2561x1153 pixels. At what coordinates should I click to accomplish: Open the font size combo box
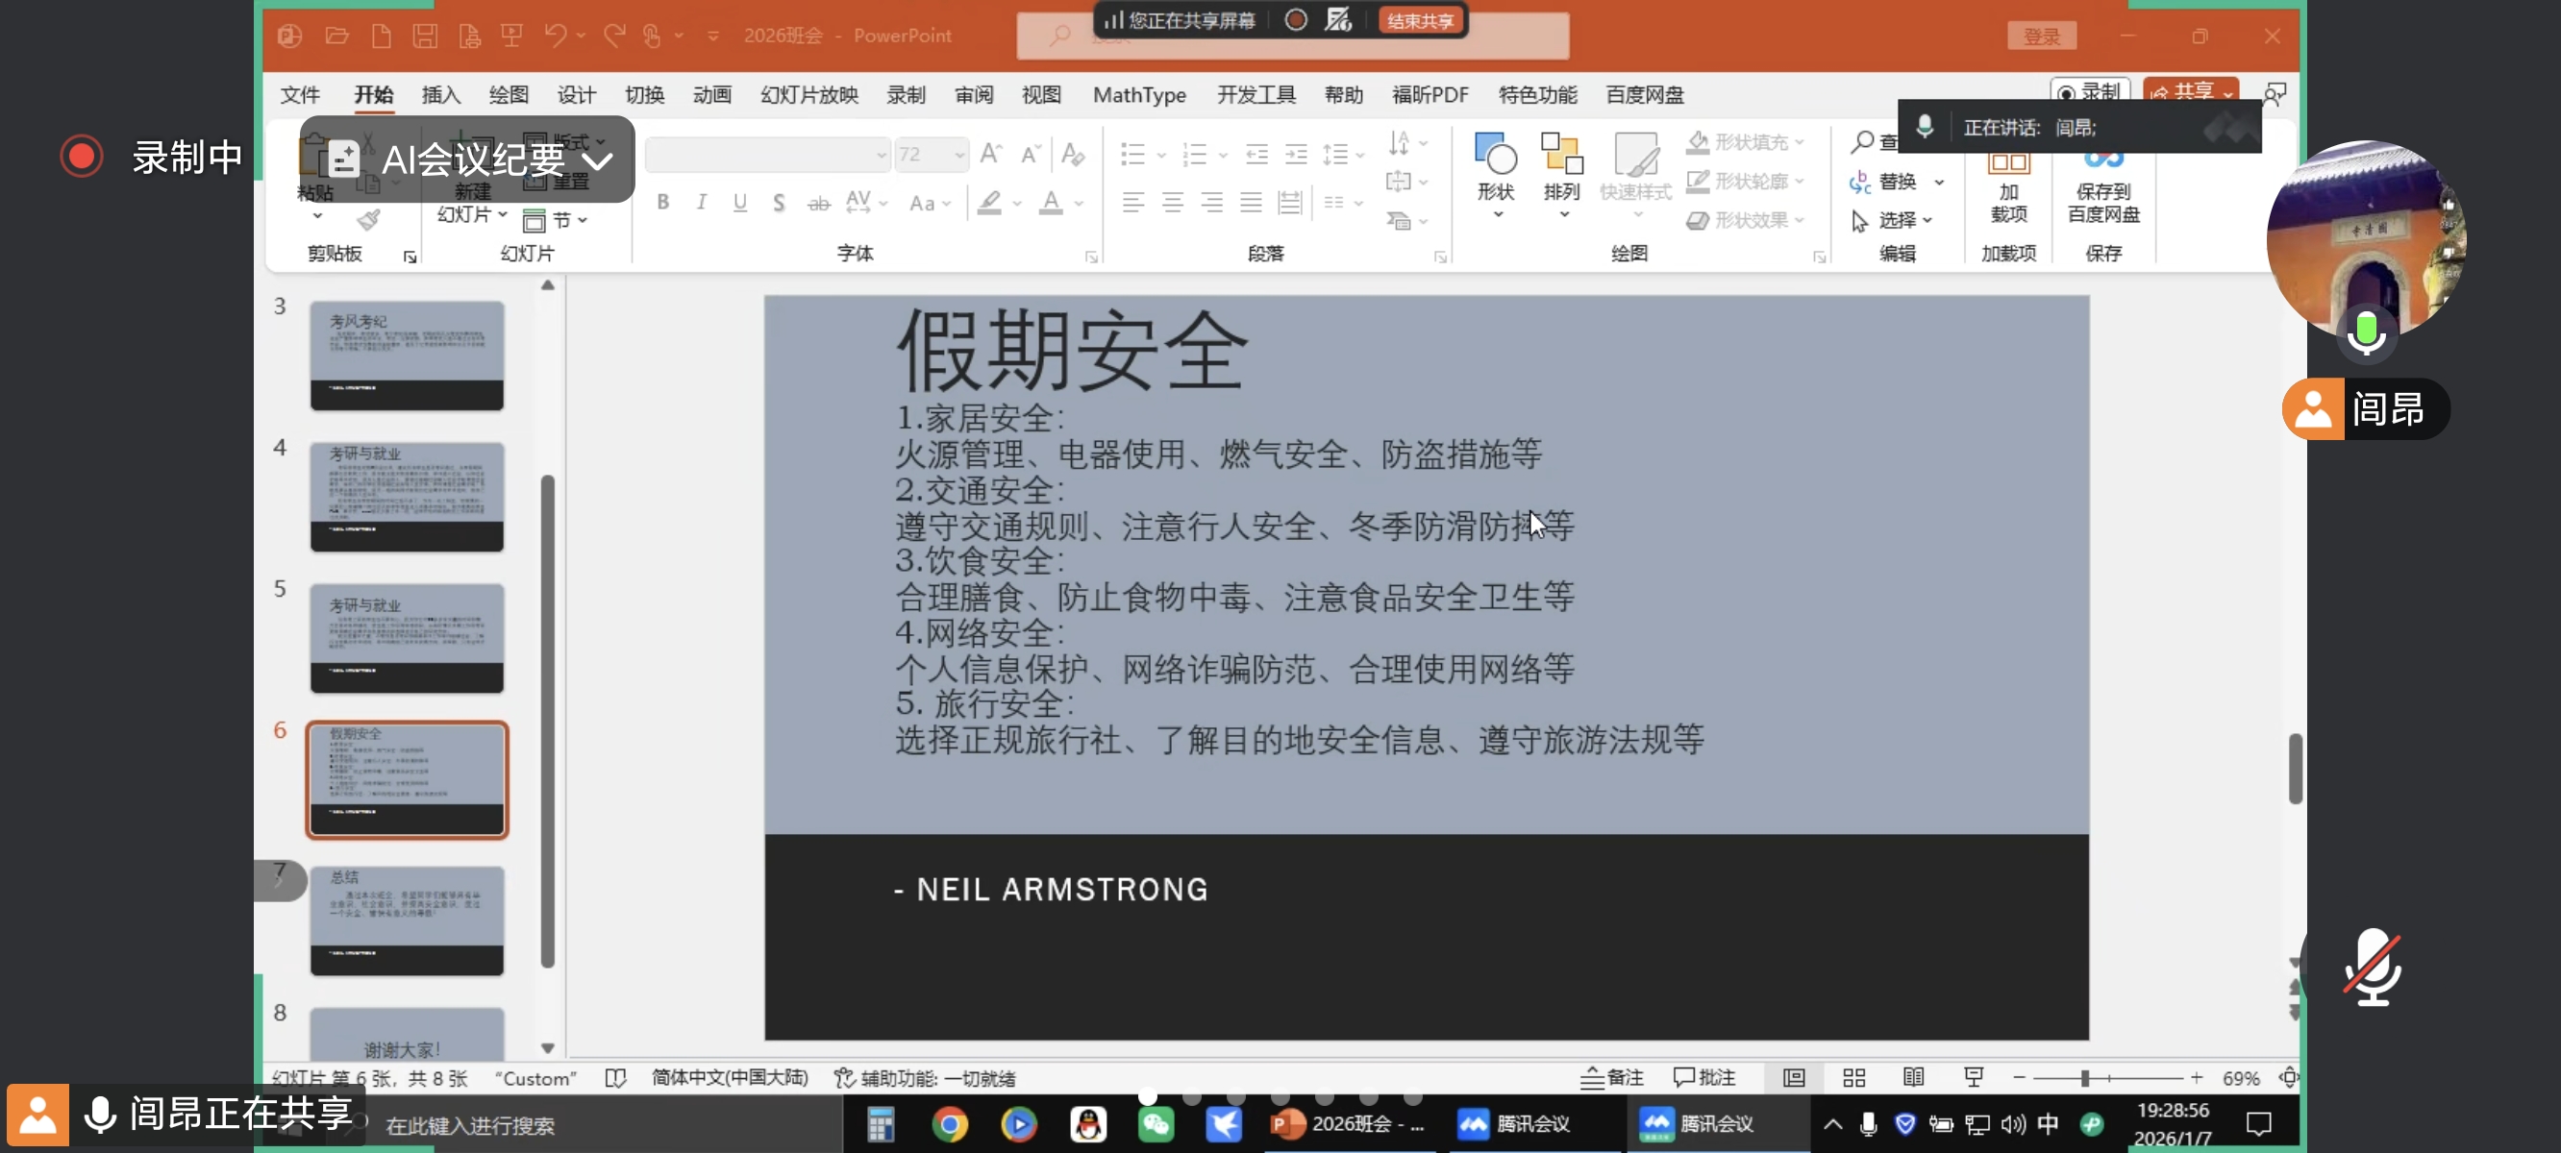pos(931,154)
